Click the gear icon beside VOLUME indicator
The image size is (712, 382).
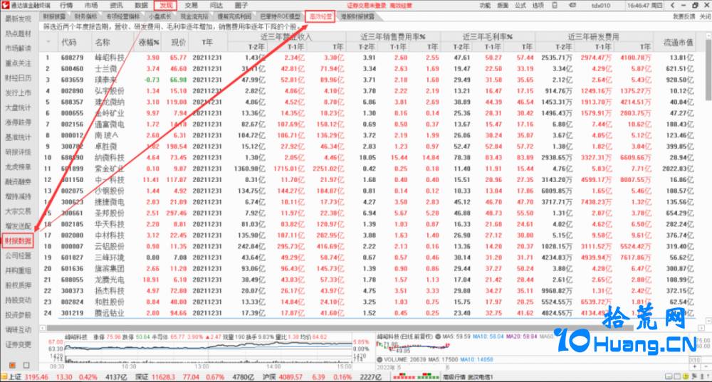pos(379,359)
